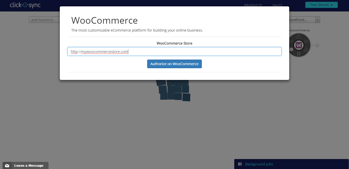Screen dimensions: 349x169
Task: Click the right-pointing arrow icon on woocommerce node
Action: 291,41
